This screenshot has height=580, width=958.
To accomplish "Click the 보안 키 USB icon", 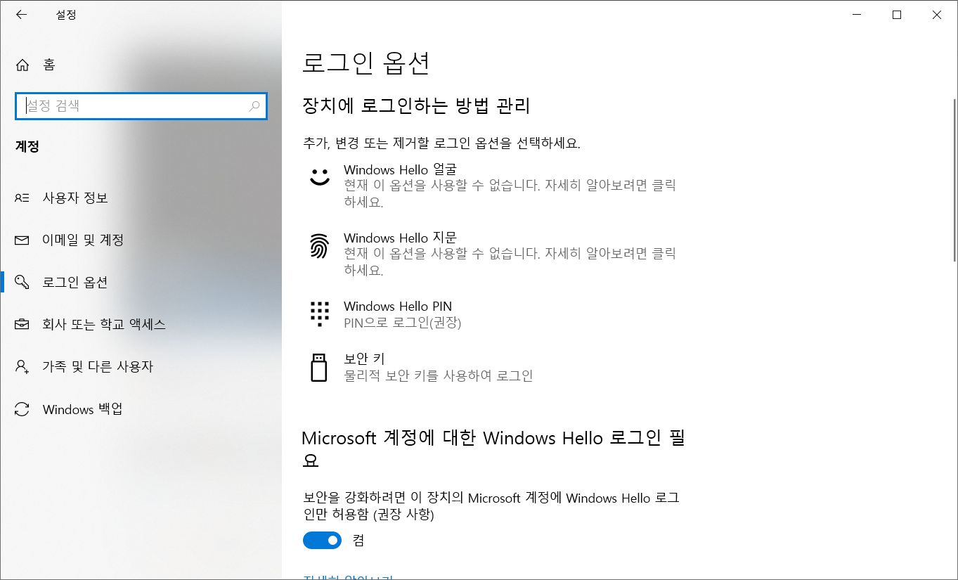I will pos(320,368).
